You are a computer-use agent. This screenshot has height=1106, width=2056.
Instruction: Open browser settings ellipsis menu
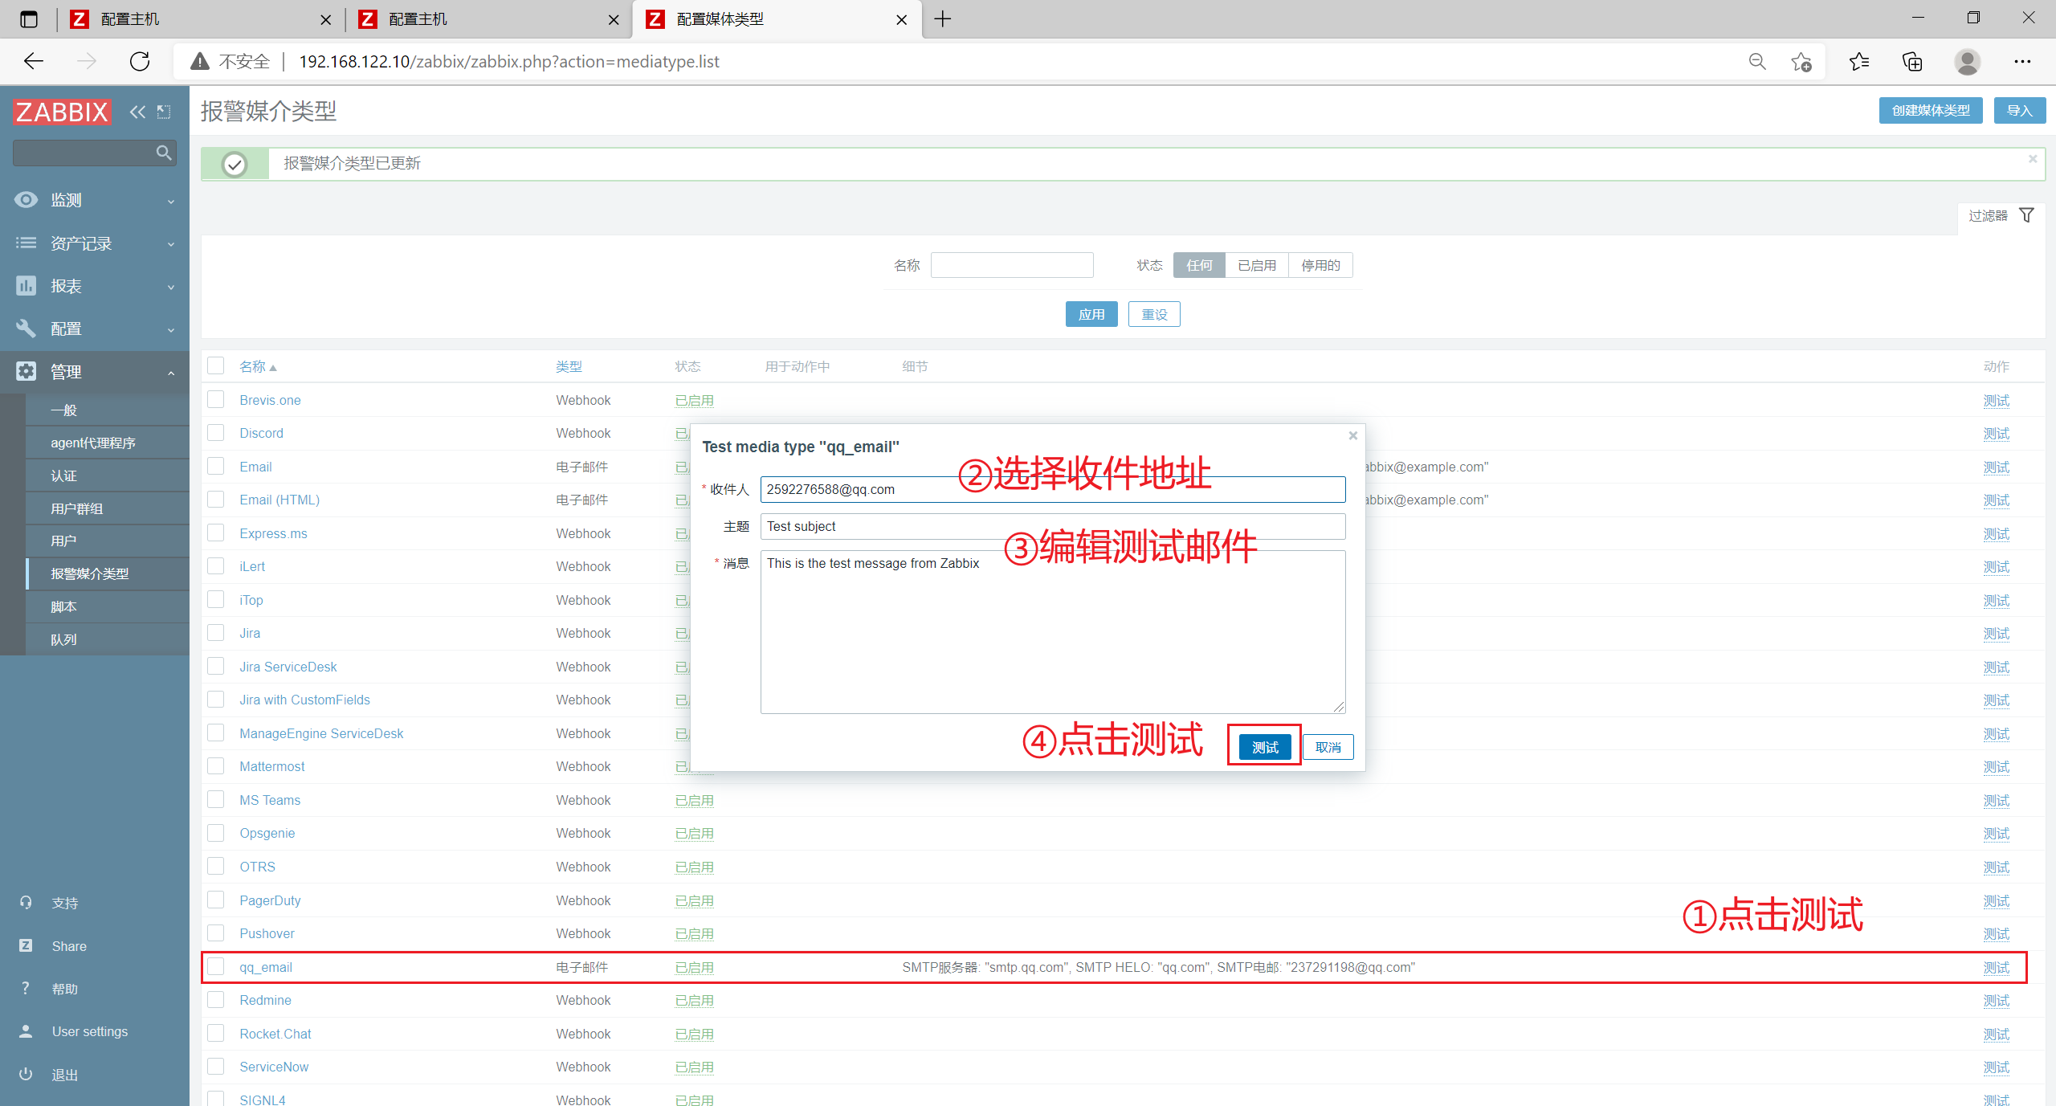(2022, 62)
